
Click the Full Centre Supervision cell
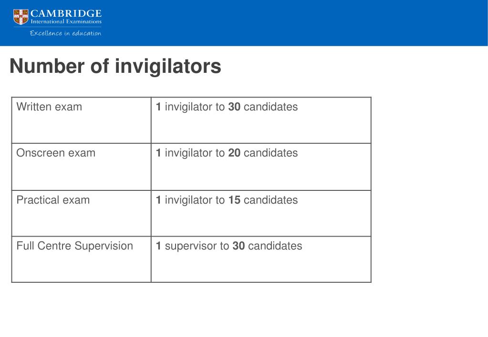click(x=81, y=259)
